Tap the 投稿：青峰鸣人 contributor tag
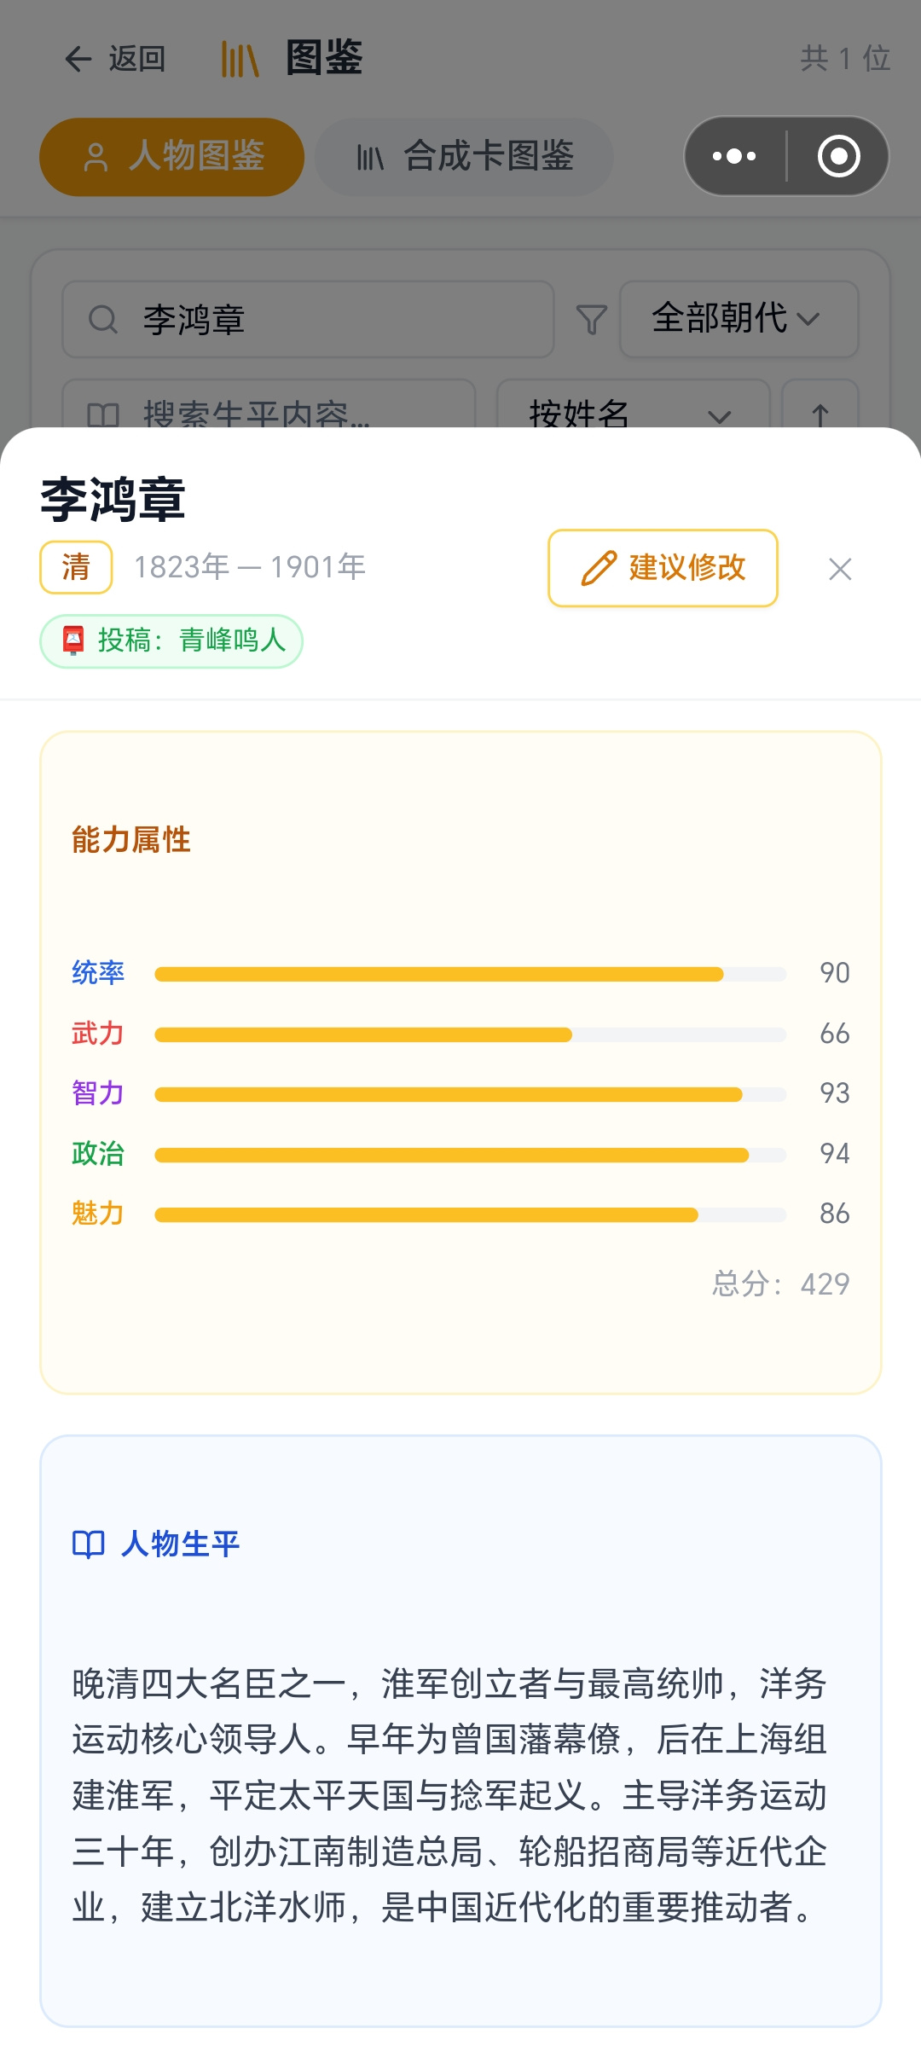Image resolution: width=921 pixels, height=2057 pixels. tap(171, 640)
